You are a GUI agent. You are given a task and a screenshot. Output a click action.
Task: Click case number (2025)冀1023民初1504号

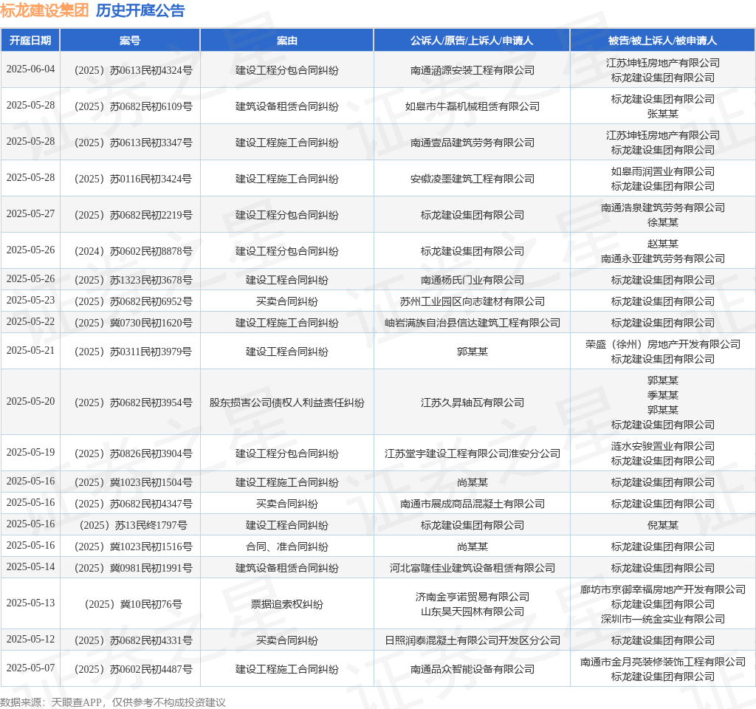(x=133, y=483)
